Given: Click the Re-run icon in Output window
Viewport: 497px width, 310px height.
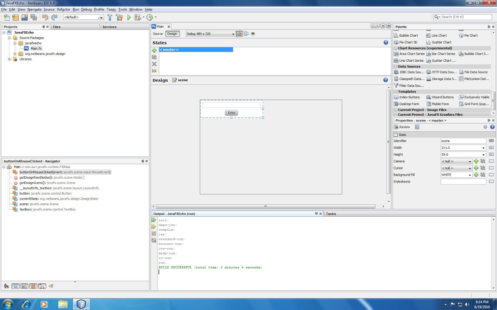Looking at the screenshot, I should tap(154, 220).
